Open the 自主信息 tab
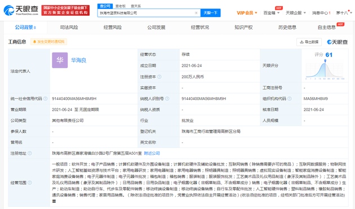355x209 pixels. click(327, 28)
